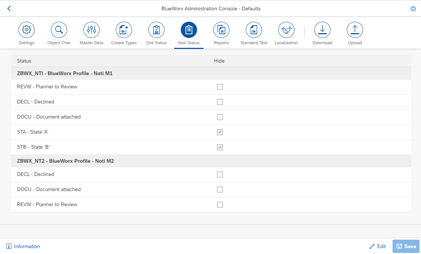Viewport: 421px width, 254px height.
Task: Open the Master Data sliders icon
Action: (92, 30)
